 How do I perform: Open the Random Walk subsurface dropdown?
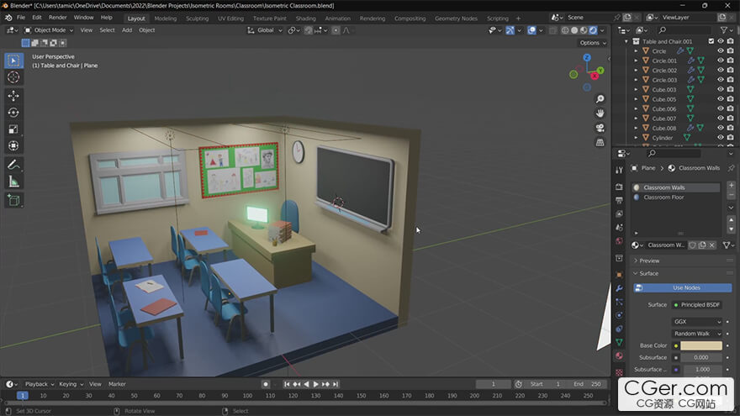[697, 334]
